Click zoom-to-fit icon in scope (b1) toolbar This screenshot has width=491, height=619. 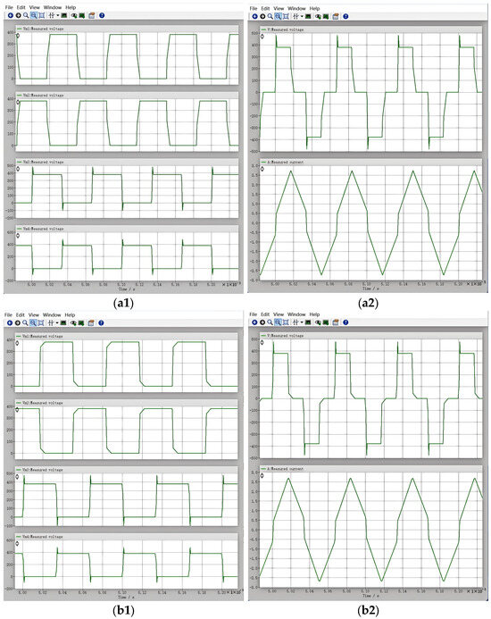click(41, 323)
